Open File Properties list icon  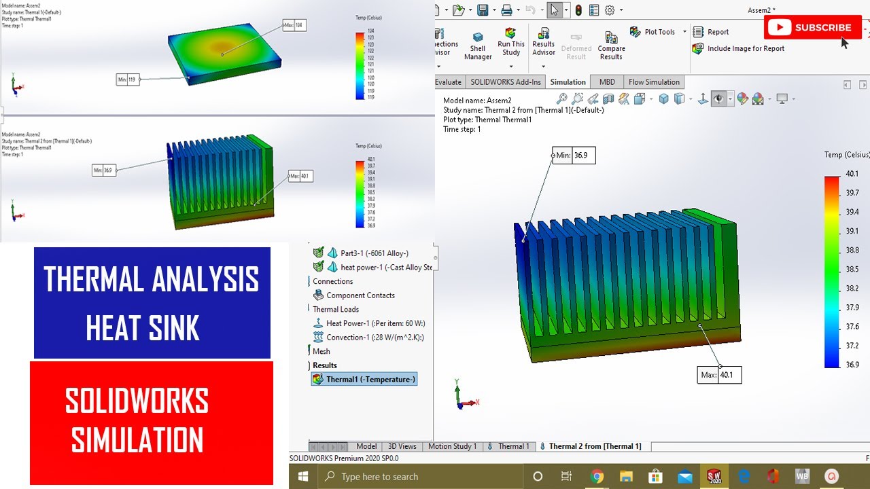point(594,10)
